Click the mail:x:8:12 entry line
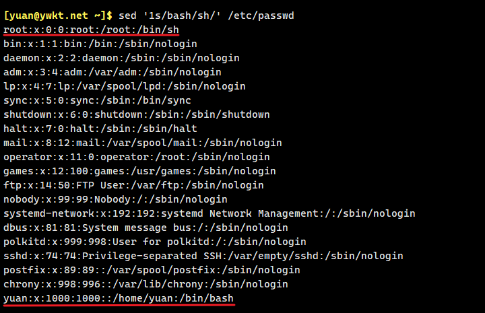Image resolution: width=485 pixels, height=313 pixels. (x=142, y=143)
